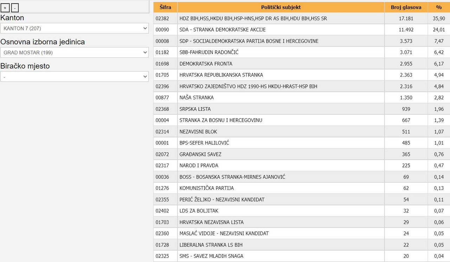Click code 02396 in Šifra column
The width and height of the screenshot is (450, 262).
coord(162,86)
